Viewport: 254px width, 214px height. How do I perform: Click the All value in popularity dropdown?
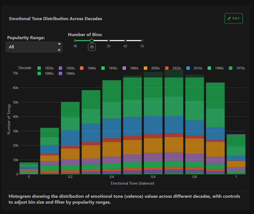(x=11, y=47)
